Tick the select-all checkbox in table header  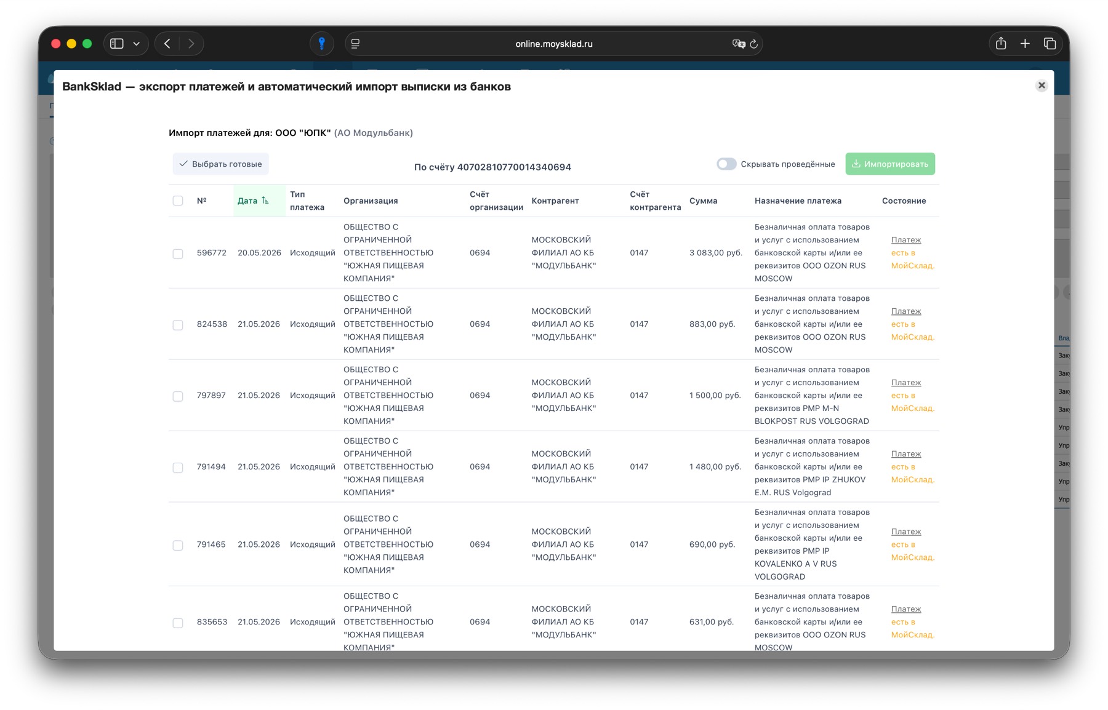click(178, 201)
